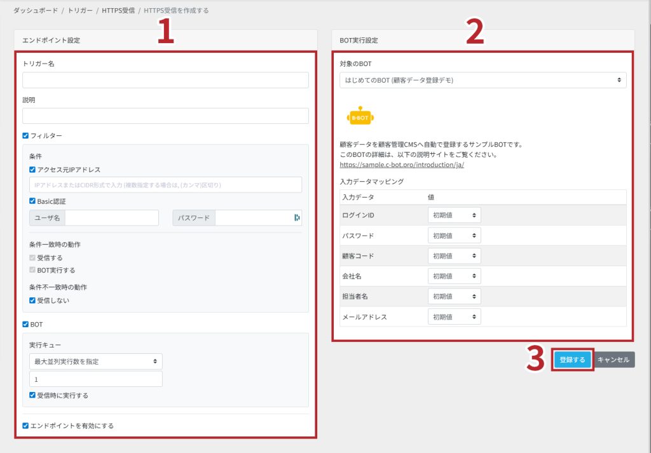This screenshot has width=651, height=453.
Task: Expand the 実行キュー dropdown
Action: pos(95,362)
